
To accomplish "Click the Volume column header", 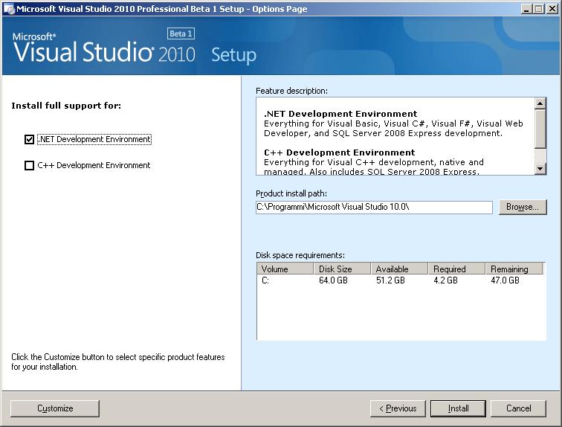I will pos(285,269).
